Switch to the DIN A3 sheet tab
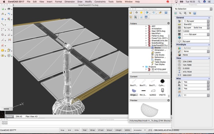This screenshot has height=134, width=214. [19, 116]
